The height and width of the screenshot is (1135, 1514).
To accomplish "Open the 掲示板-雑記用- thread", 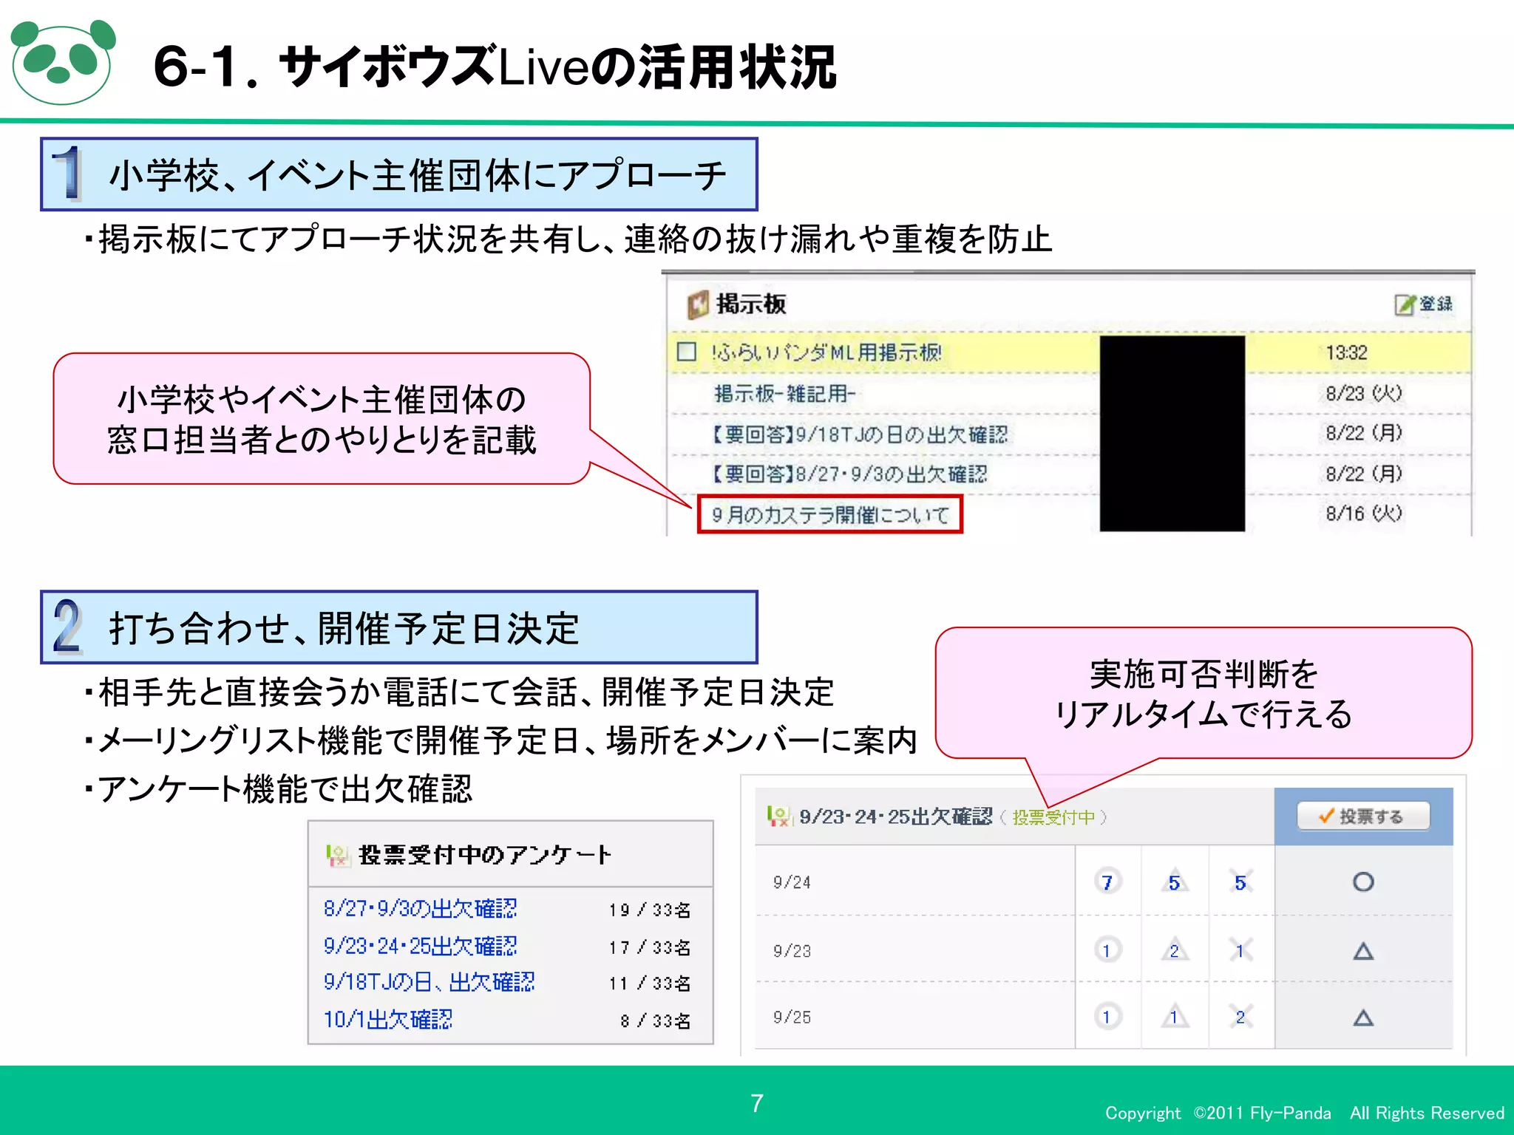I will coord(784,394).
